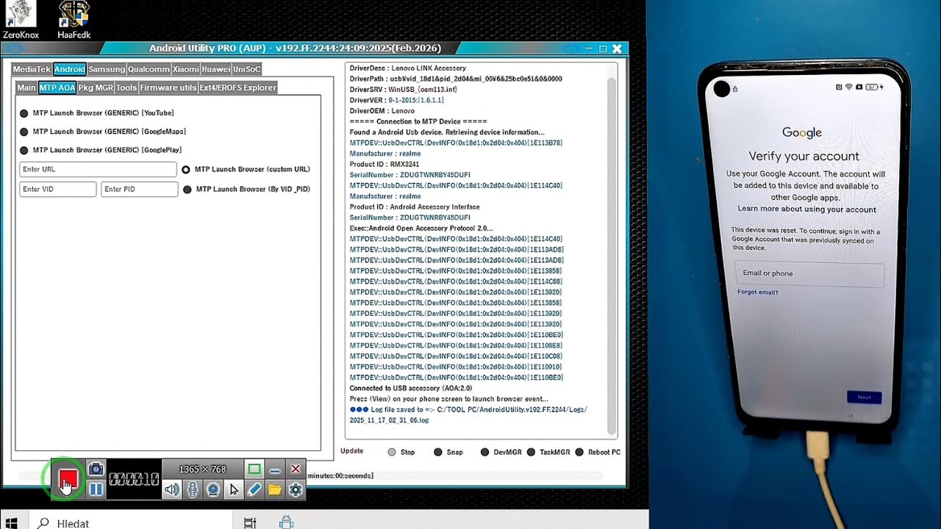Toggle microphone recording in recorder toolbar
This screenshot has height=529, width=941.
coord(193,489)
